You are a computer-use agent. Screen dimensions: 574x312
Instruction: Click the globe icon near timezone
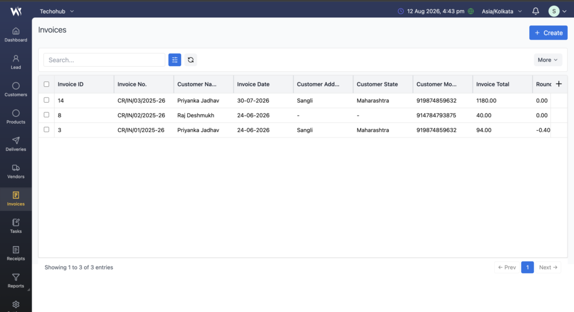click(x=471, y=11)
